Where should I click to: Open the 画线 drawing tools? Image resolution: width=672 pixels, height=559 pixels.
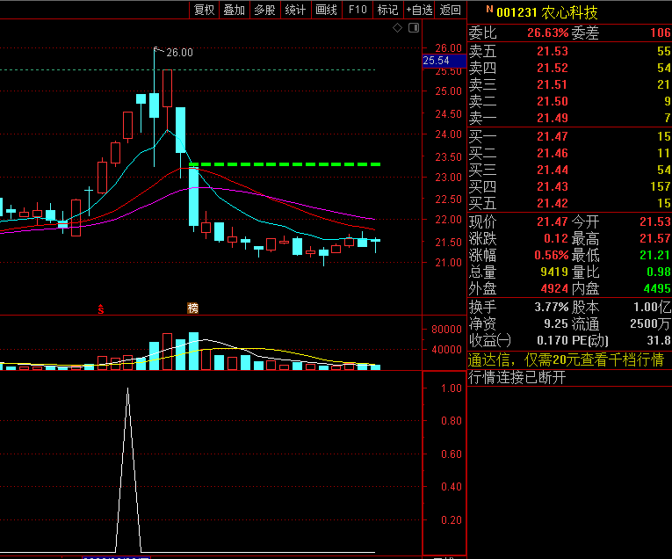[327, 10]
